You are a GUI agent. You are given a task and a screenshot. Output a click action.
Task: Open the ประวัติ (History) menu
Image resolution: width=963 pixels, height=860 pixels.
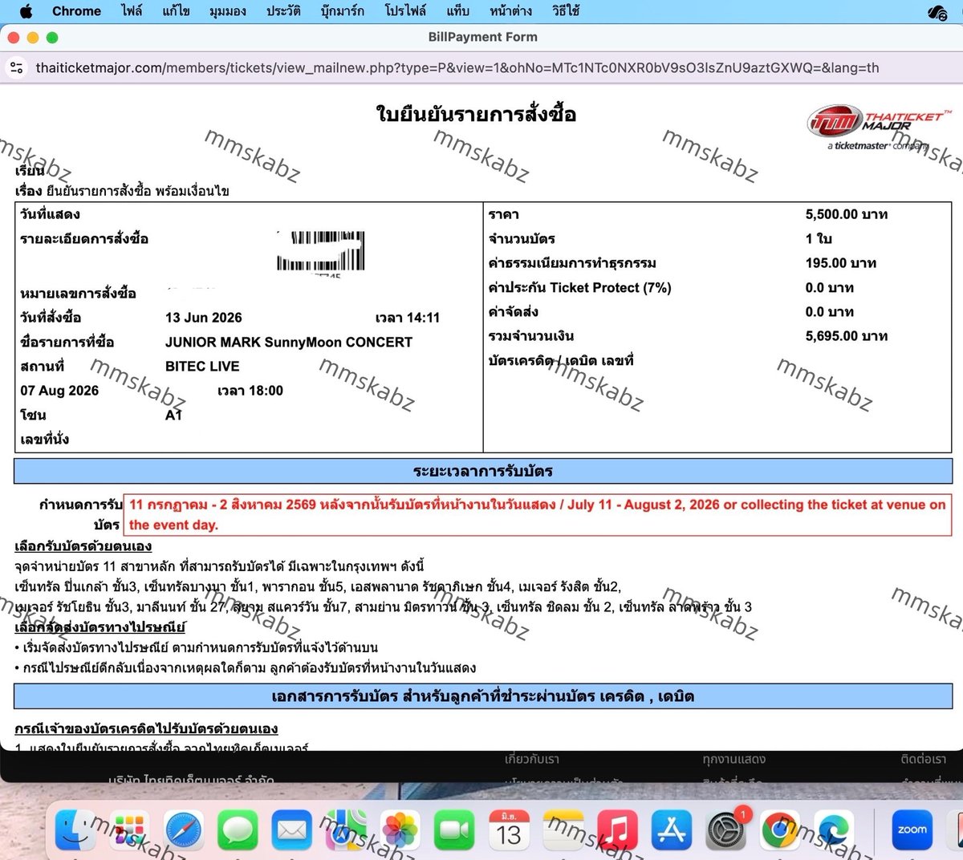(x=283, y=11)
